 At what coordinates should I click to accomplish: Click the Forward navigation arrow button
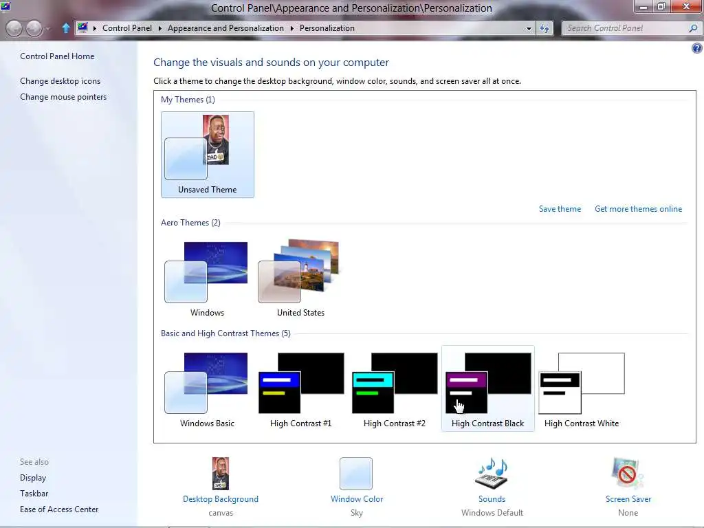[34, 28]
